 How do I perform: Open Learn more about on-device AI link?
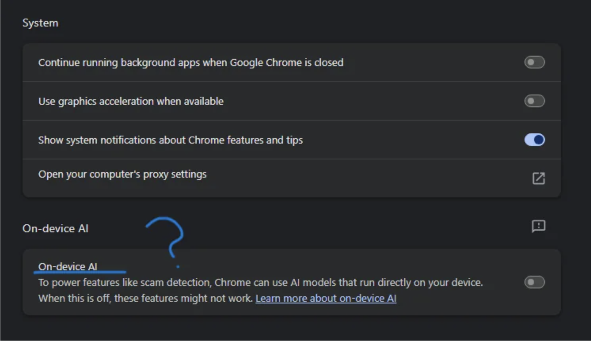tap(326, 298)
